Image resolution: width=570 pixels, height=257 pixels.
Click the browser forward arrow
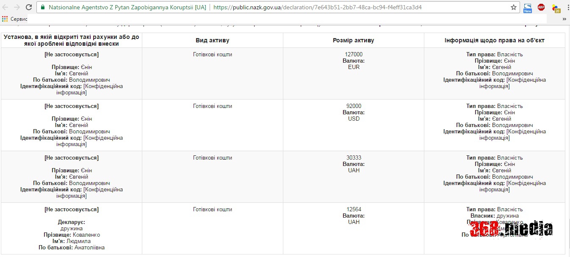pyautogui.click(x=17, y=7)
